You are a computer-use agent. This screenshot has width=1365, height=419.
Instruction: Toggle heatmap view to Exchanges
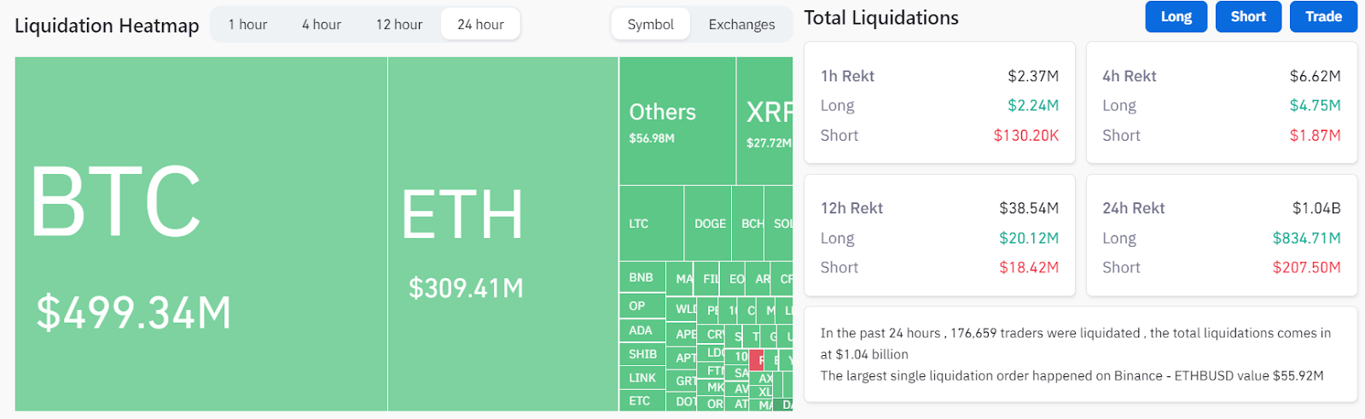[x=741, y=25]
